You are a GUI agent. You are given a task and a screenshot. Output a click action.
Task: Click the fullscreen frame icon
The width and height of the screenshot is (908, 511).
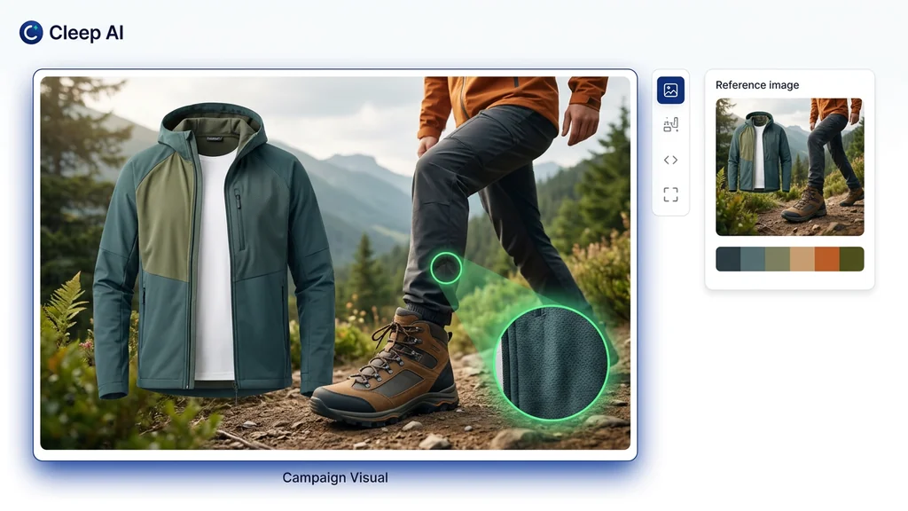pos(670,194)
